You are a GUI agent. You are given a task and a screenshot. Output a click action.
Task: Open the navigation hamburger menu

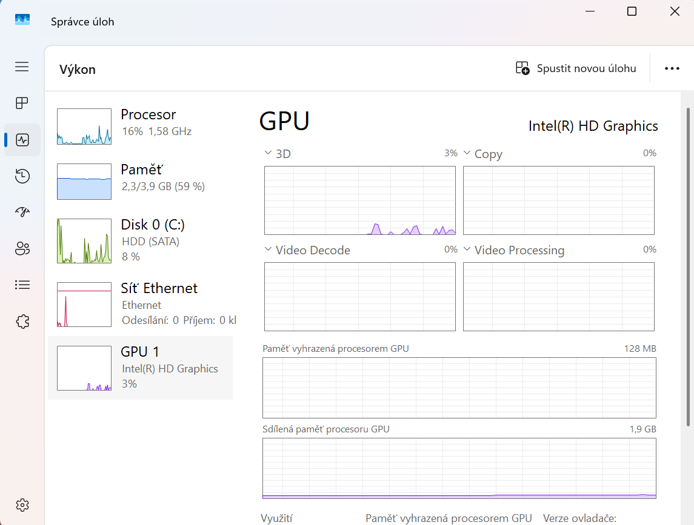tap(22, 67)
